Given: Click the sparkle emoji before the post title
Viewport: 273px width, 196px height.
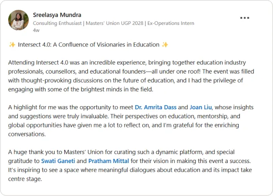Looking at the screenshot, I should [x=12, y=45].
